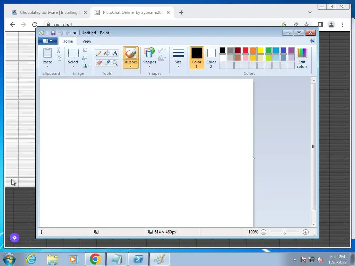Click the Zoom in plus button
The height and width of the screenshot is (266, 355).
(x=306, y=232)
